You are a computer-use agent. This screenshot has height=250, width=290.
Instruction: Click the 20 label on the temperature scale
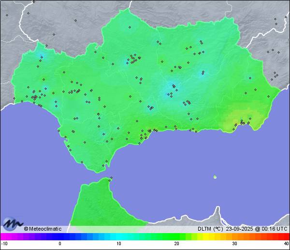[177, 244]
